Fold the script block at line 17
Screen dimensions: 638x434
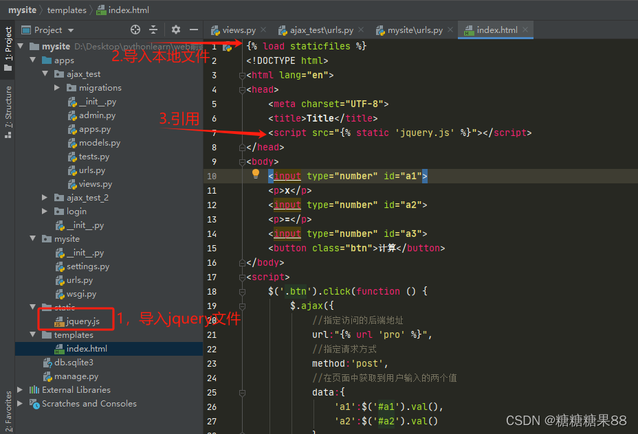[242, 277]
